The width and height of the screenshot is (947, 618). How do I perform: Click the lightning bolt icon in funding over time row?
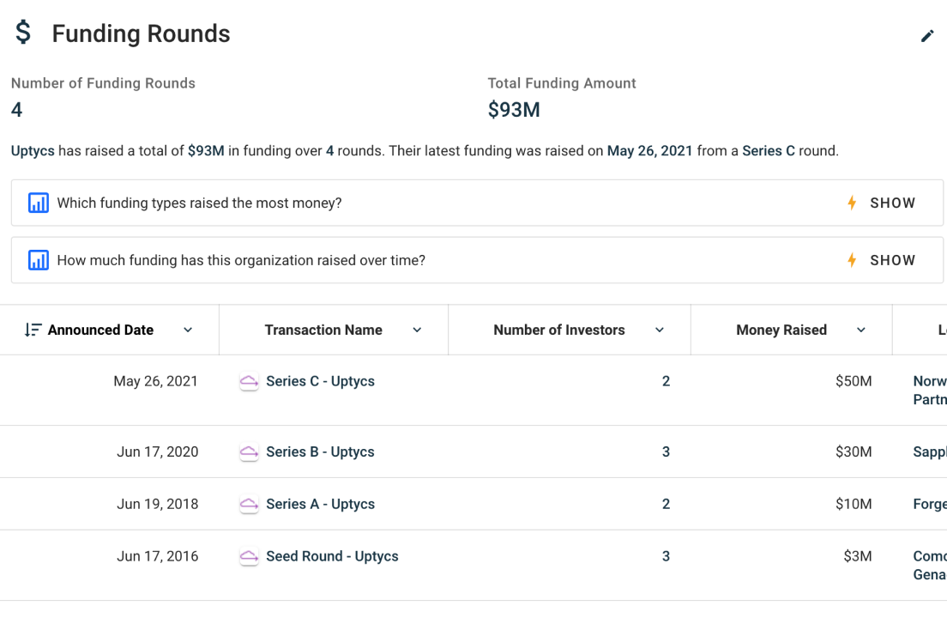(852, 260)
